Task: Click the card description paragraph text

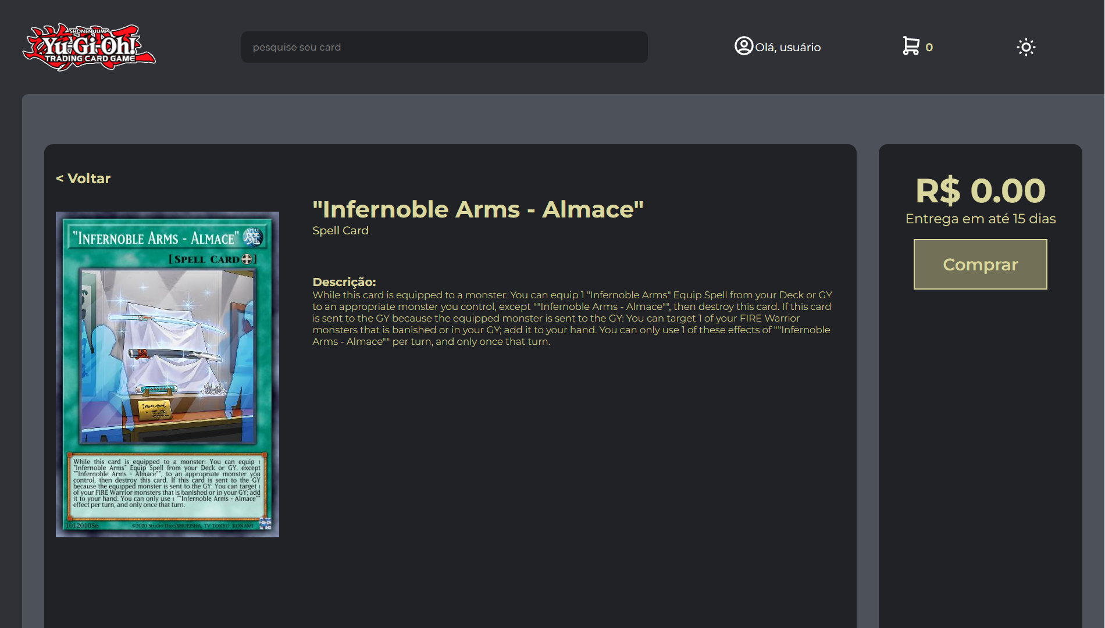Action: (573, 318)
